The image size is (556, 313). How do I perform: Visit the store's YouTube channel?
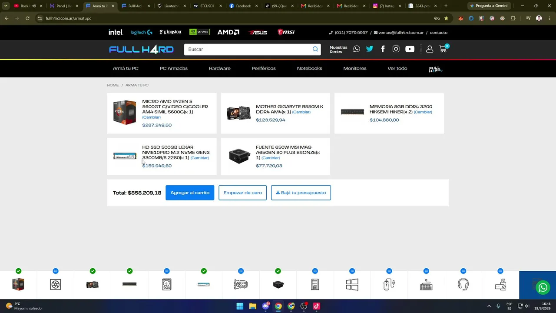click(410, 49)
